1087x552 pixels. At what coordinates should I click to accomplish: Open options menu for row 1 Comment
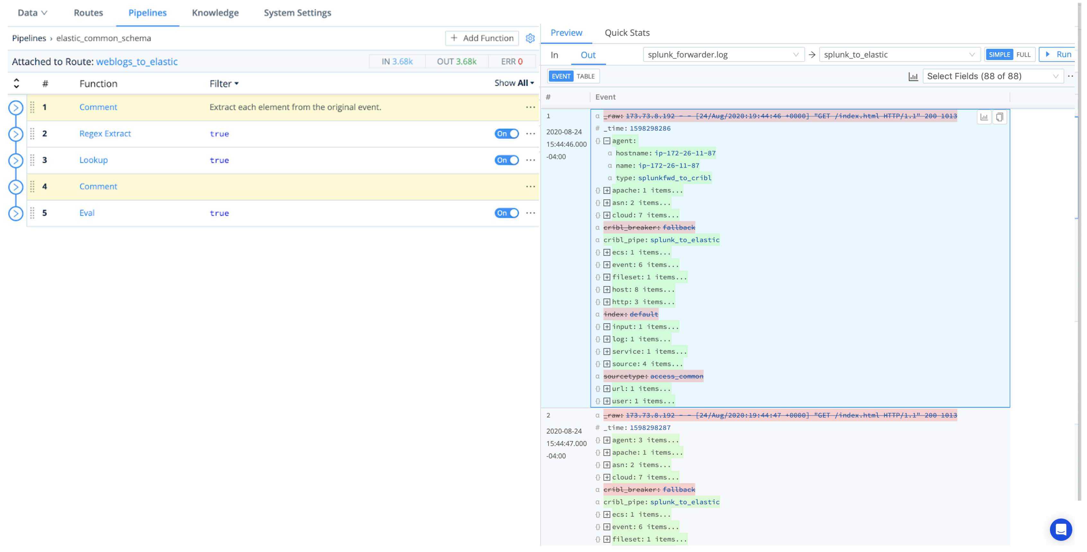(530, 107)
